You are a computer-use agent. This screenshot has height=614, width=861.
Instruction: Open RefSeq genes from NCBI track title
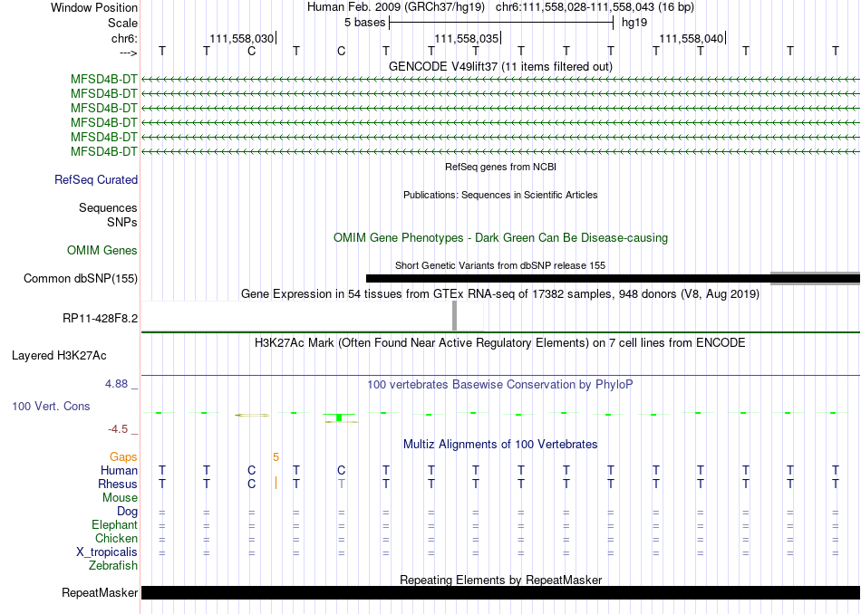tap(500, 167)
